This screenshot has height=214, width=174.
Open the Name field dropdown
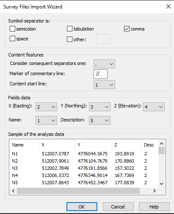pyautogui.click(x=46, y=121)
